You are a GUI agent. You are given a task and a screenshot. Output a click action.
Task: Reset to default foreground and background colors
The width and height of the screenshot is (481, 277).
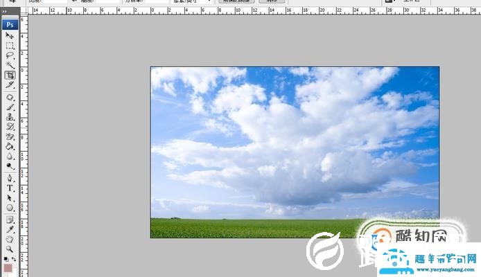pyautogui.click(x=6, y=259)
